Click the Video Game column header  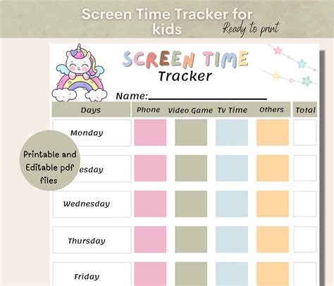click(x=190, y=110)
